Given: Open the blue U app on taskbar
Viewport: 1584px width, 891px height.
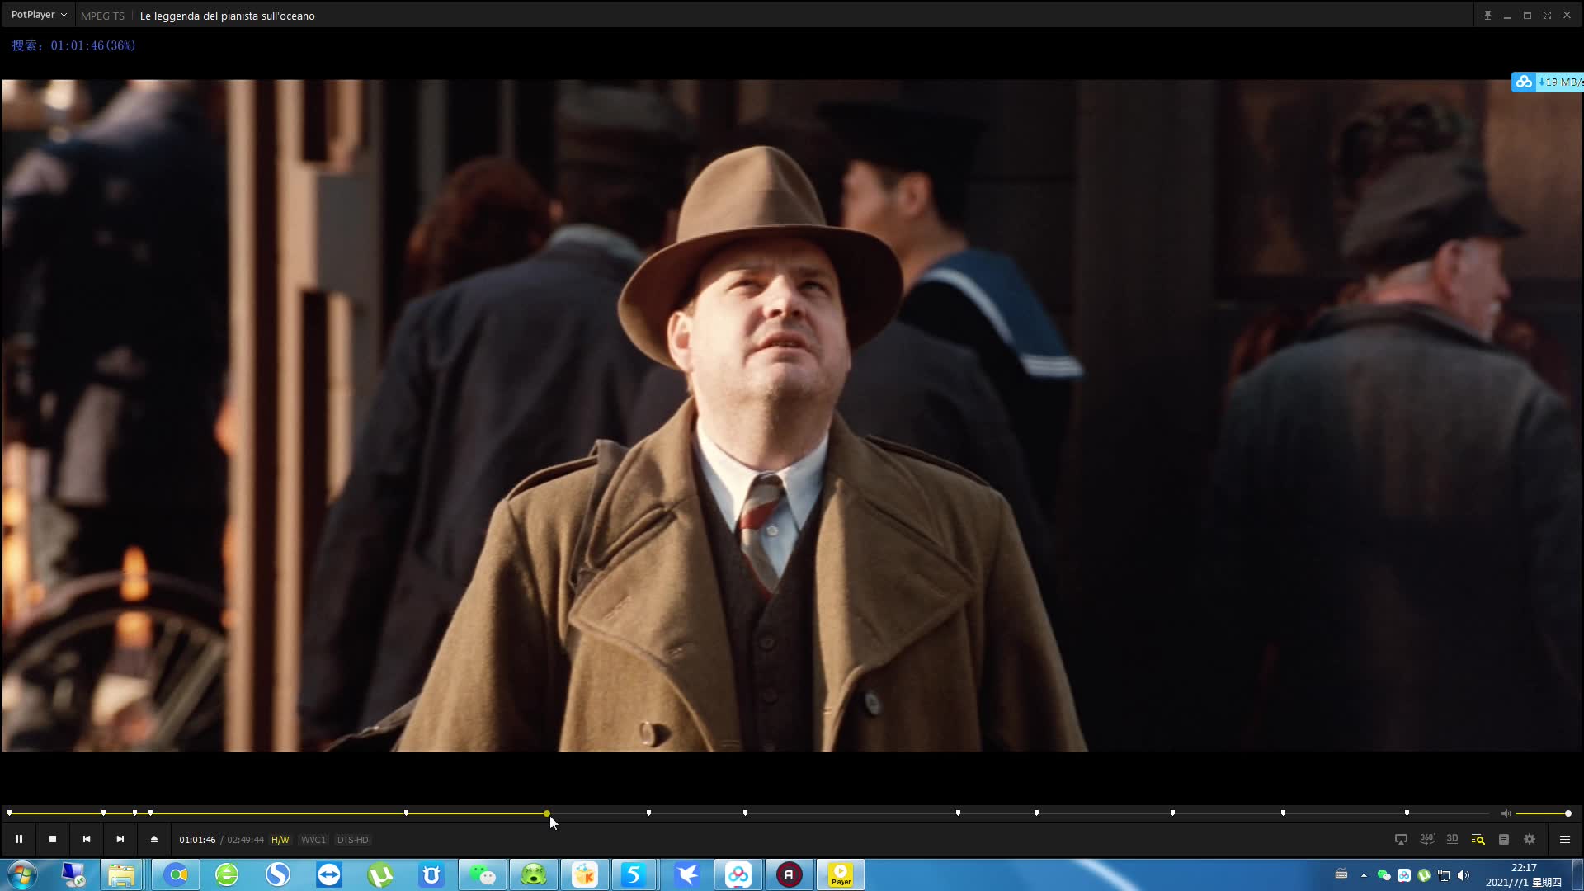Looking at the screenshot, I should click(x=431, y=874).
